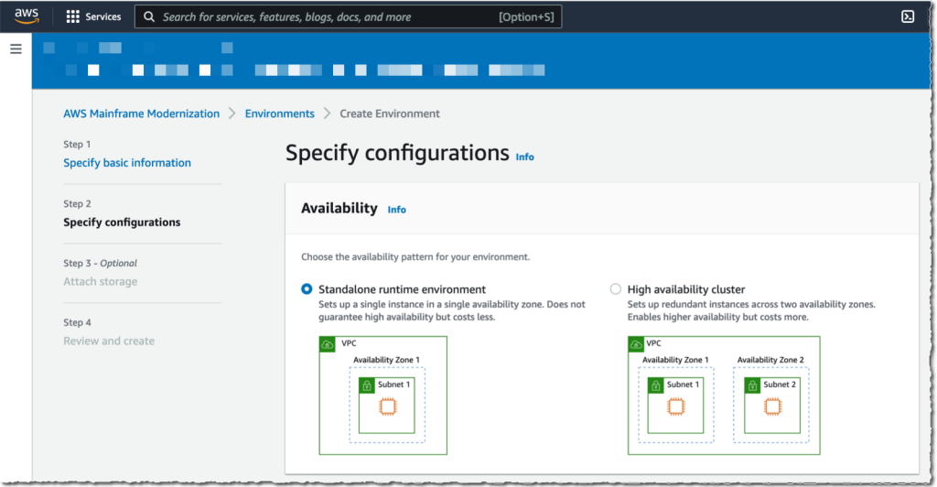Go to the Environments breadcrumb
937x487 pixels.
280,114
